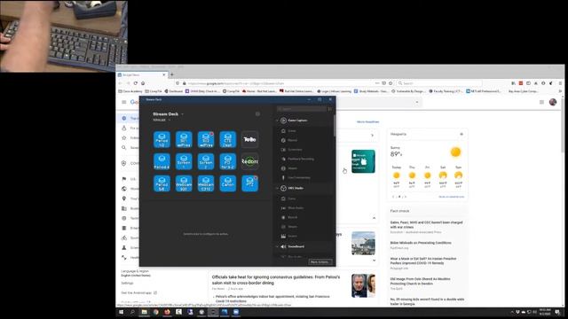
Task: Open the Windows notification center
Action: pos(557,312)
